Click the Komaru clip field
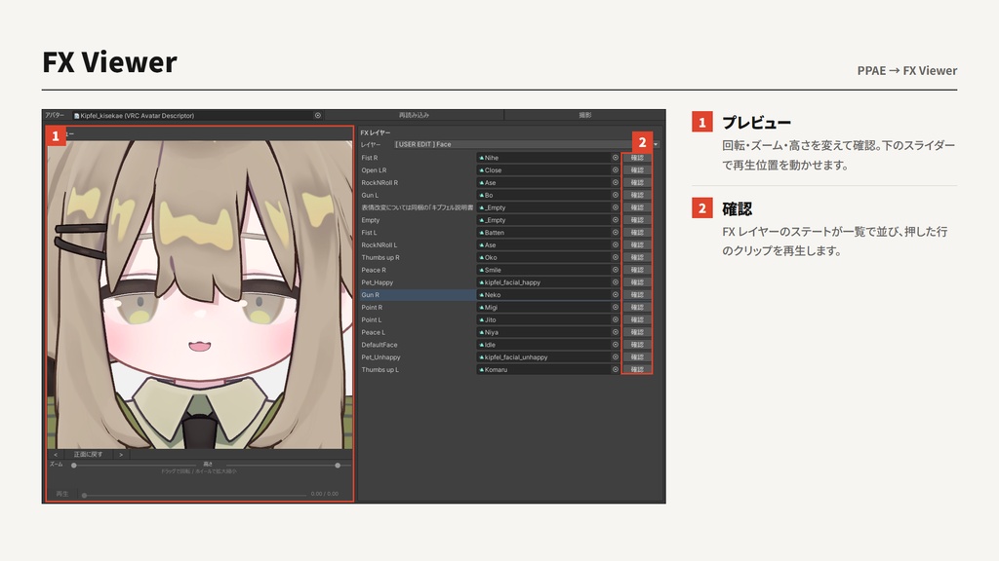This screenshot has height=561, width=999. (x=548, y=369)
